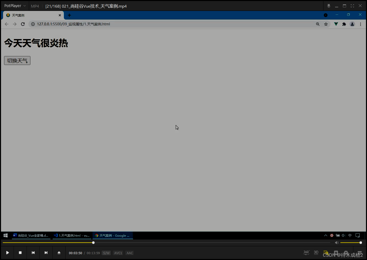Screen dimensions: 367x260
Task: Check battery power tray icon
Action: (x=338, y=235)
